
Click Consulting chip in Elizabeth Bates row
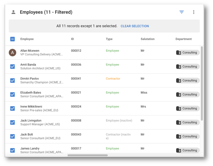[x=188, y=94]
